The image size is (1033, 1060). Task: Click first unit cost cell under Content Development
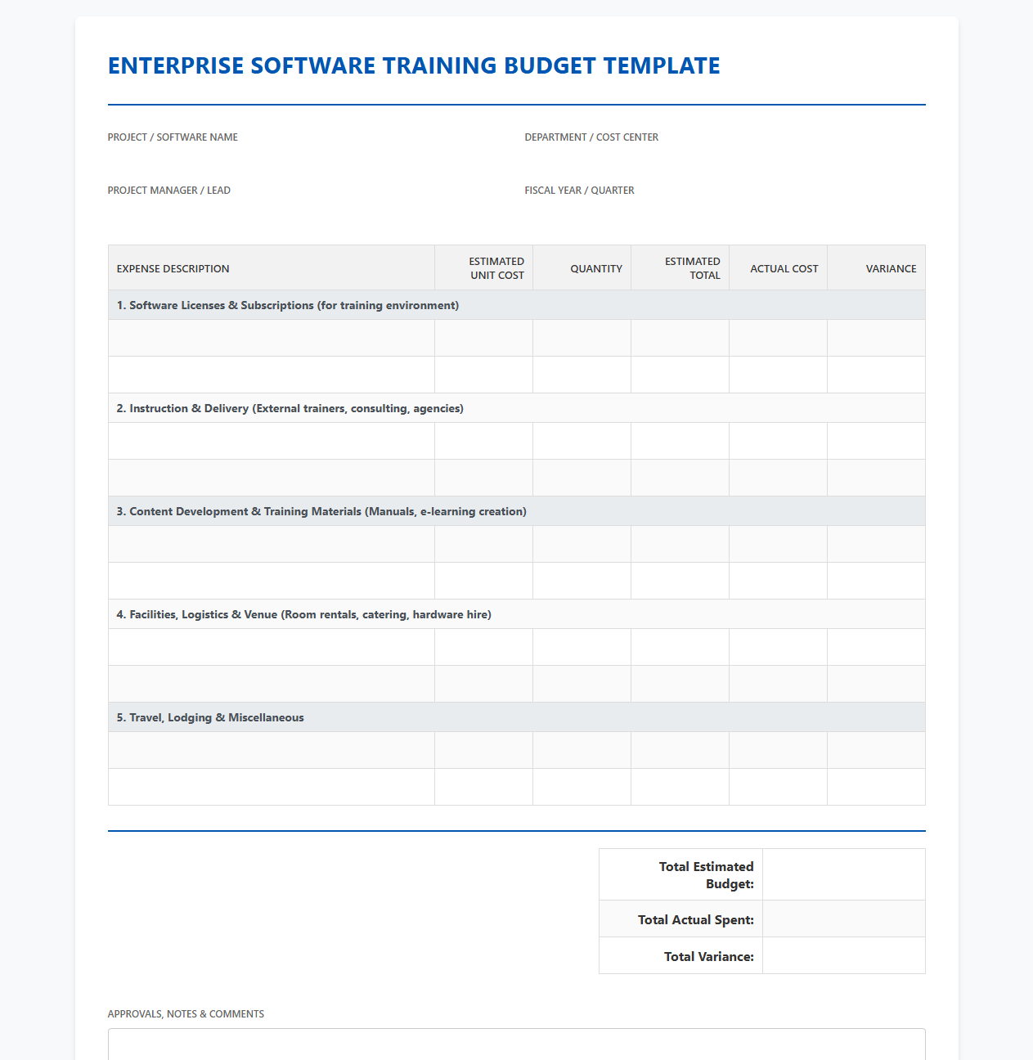point(484,544)
